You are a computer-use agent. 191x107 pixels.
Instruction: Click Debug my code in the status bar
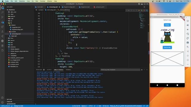tap(19, 106)
